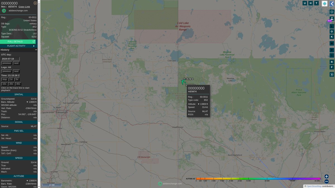Open the BETA feature button

[x=331, y=19]
